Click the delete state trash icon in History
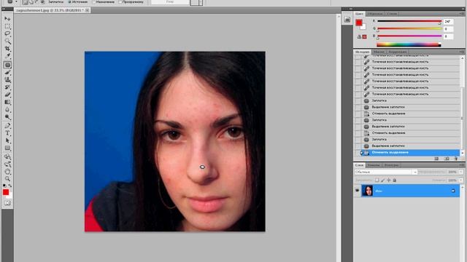The height and width of the screenshot is (262, 467). (455, 159)
